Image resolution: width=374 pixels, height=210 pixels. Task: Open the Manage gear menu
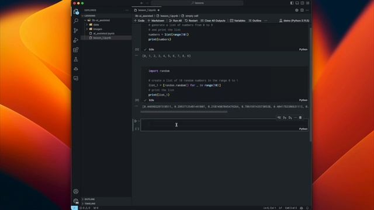[x=76, y=201]
